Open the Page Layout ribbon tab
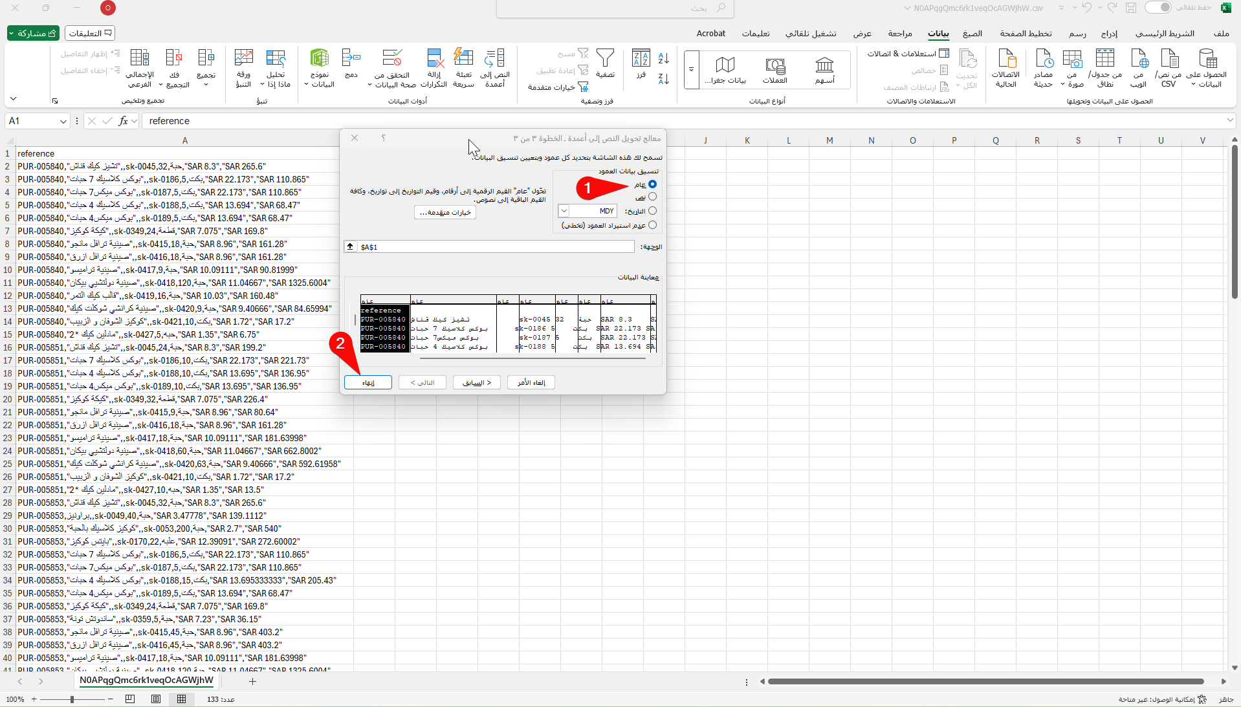Image resolution: width=1241 pixels, height=707 pixels. [x=1025, y=34]
